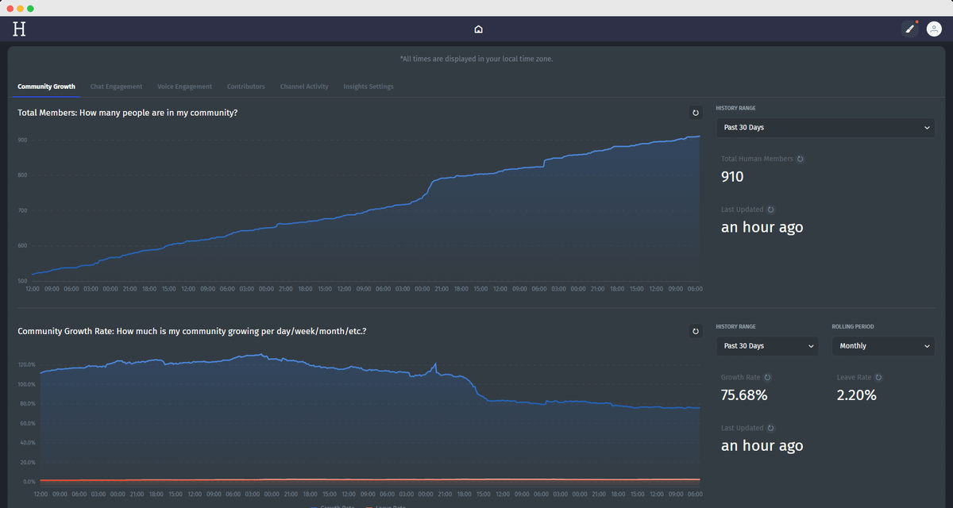This screenshot has width=953, height=508.
Task: Open Total Members History Range dropdown
Action: (825, 128)
